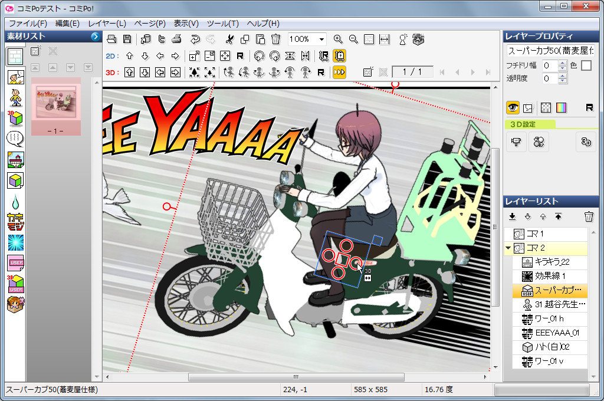604x401 pixels.
Task: Click the send-to-bottom arrow in the layer list
Action: [x=513, y=216]
